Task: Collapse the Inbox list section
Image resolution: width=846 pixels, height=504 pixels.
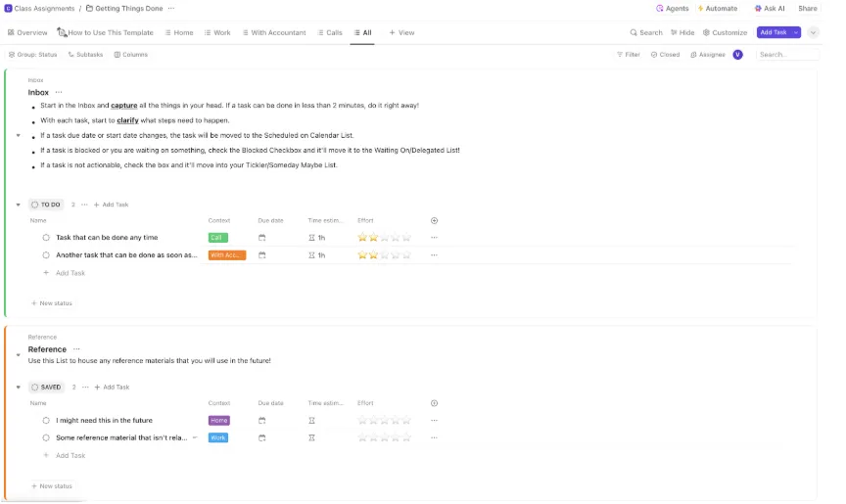Action: coord(19,135)
